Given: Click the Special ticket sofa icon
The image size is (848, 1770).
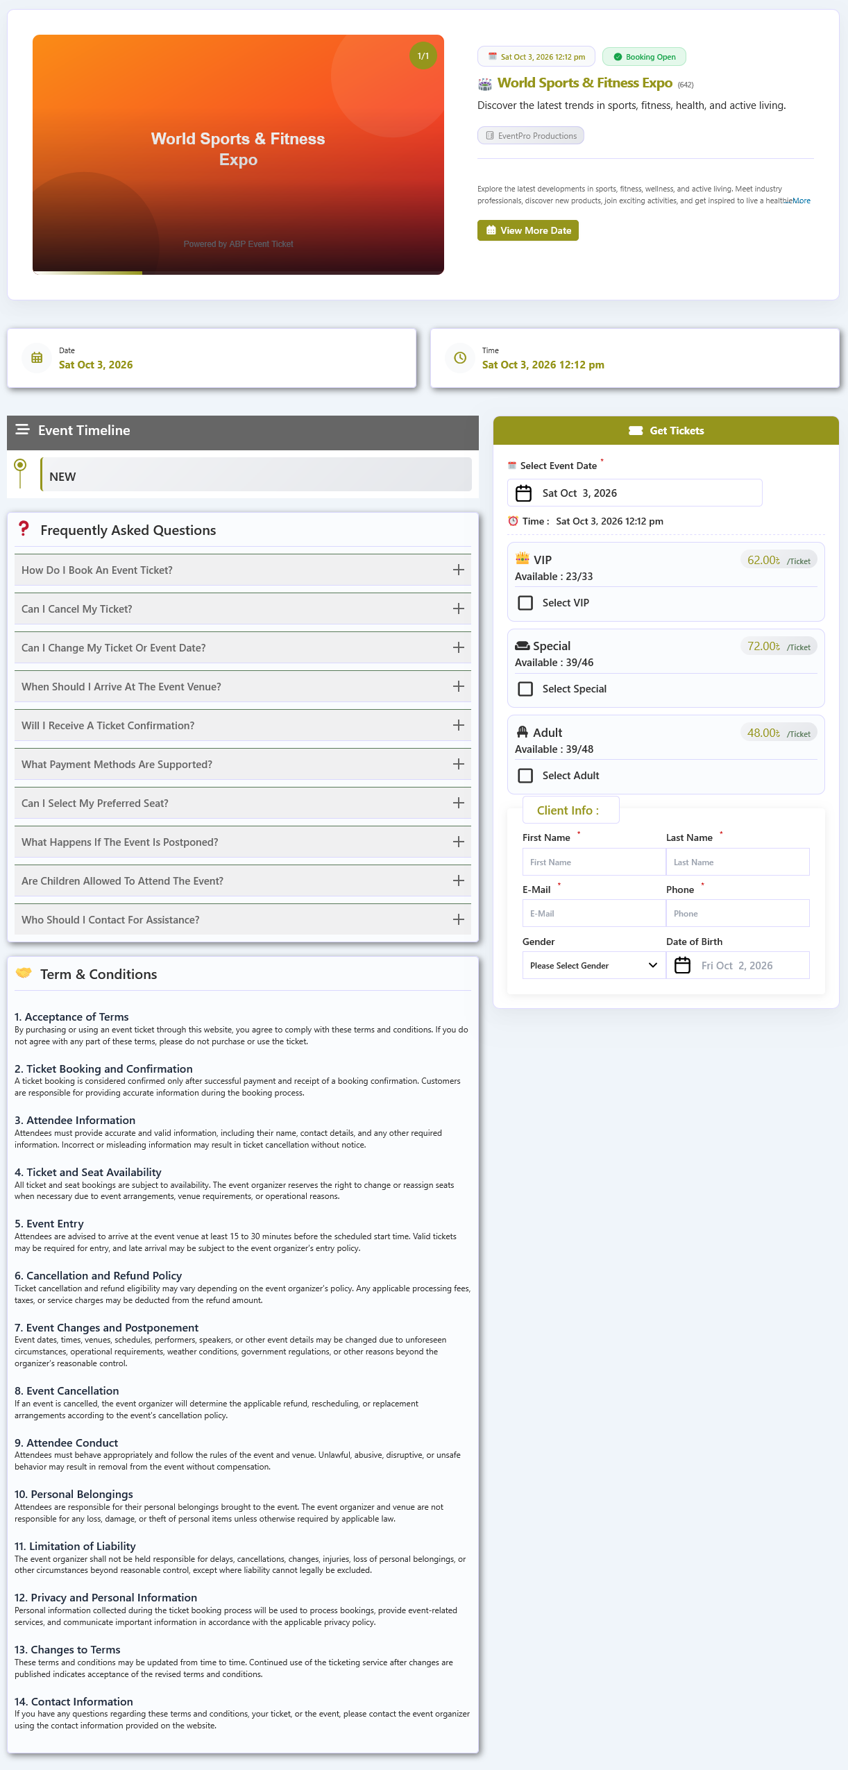Looking at the screenshot, I should [523, 646].
